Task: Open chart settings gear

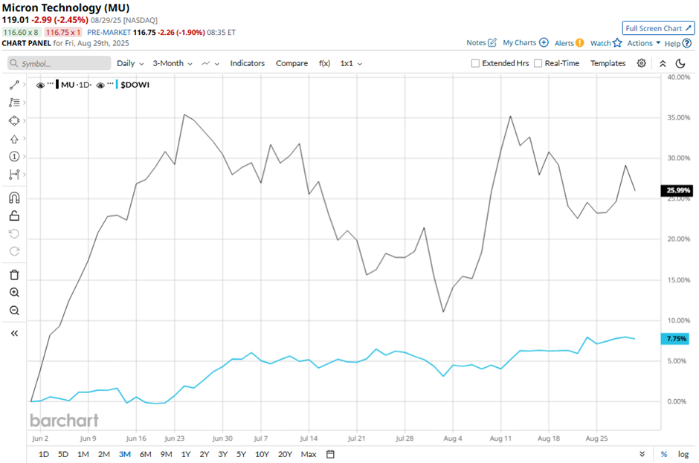Action: tap(641, 63)
